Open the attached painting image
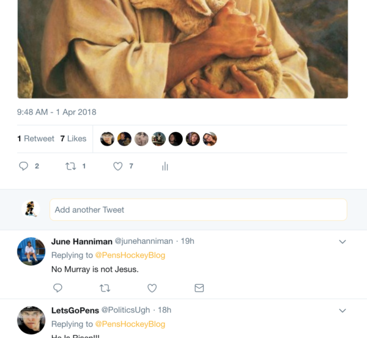The width and height of the screenshot is (367, 338). [182, 49]
